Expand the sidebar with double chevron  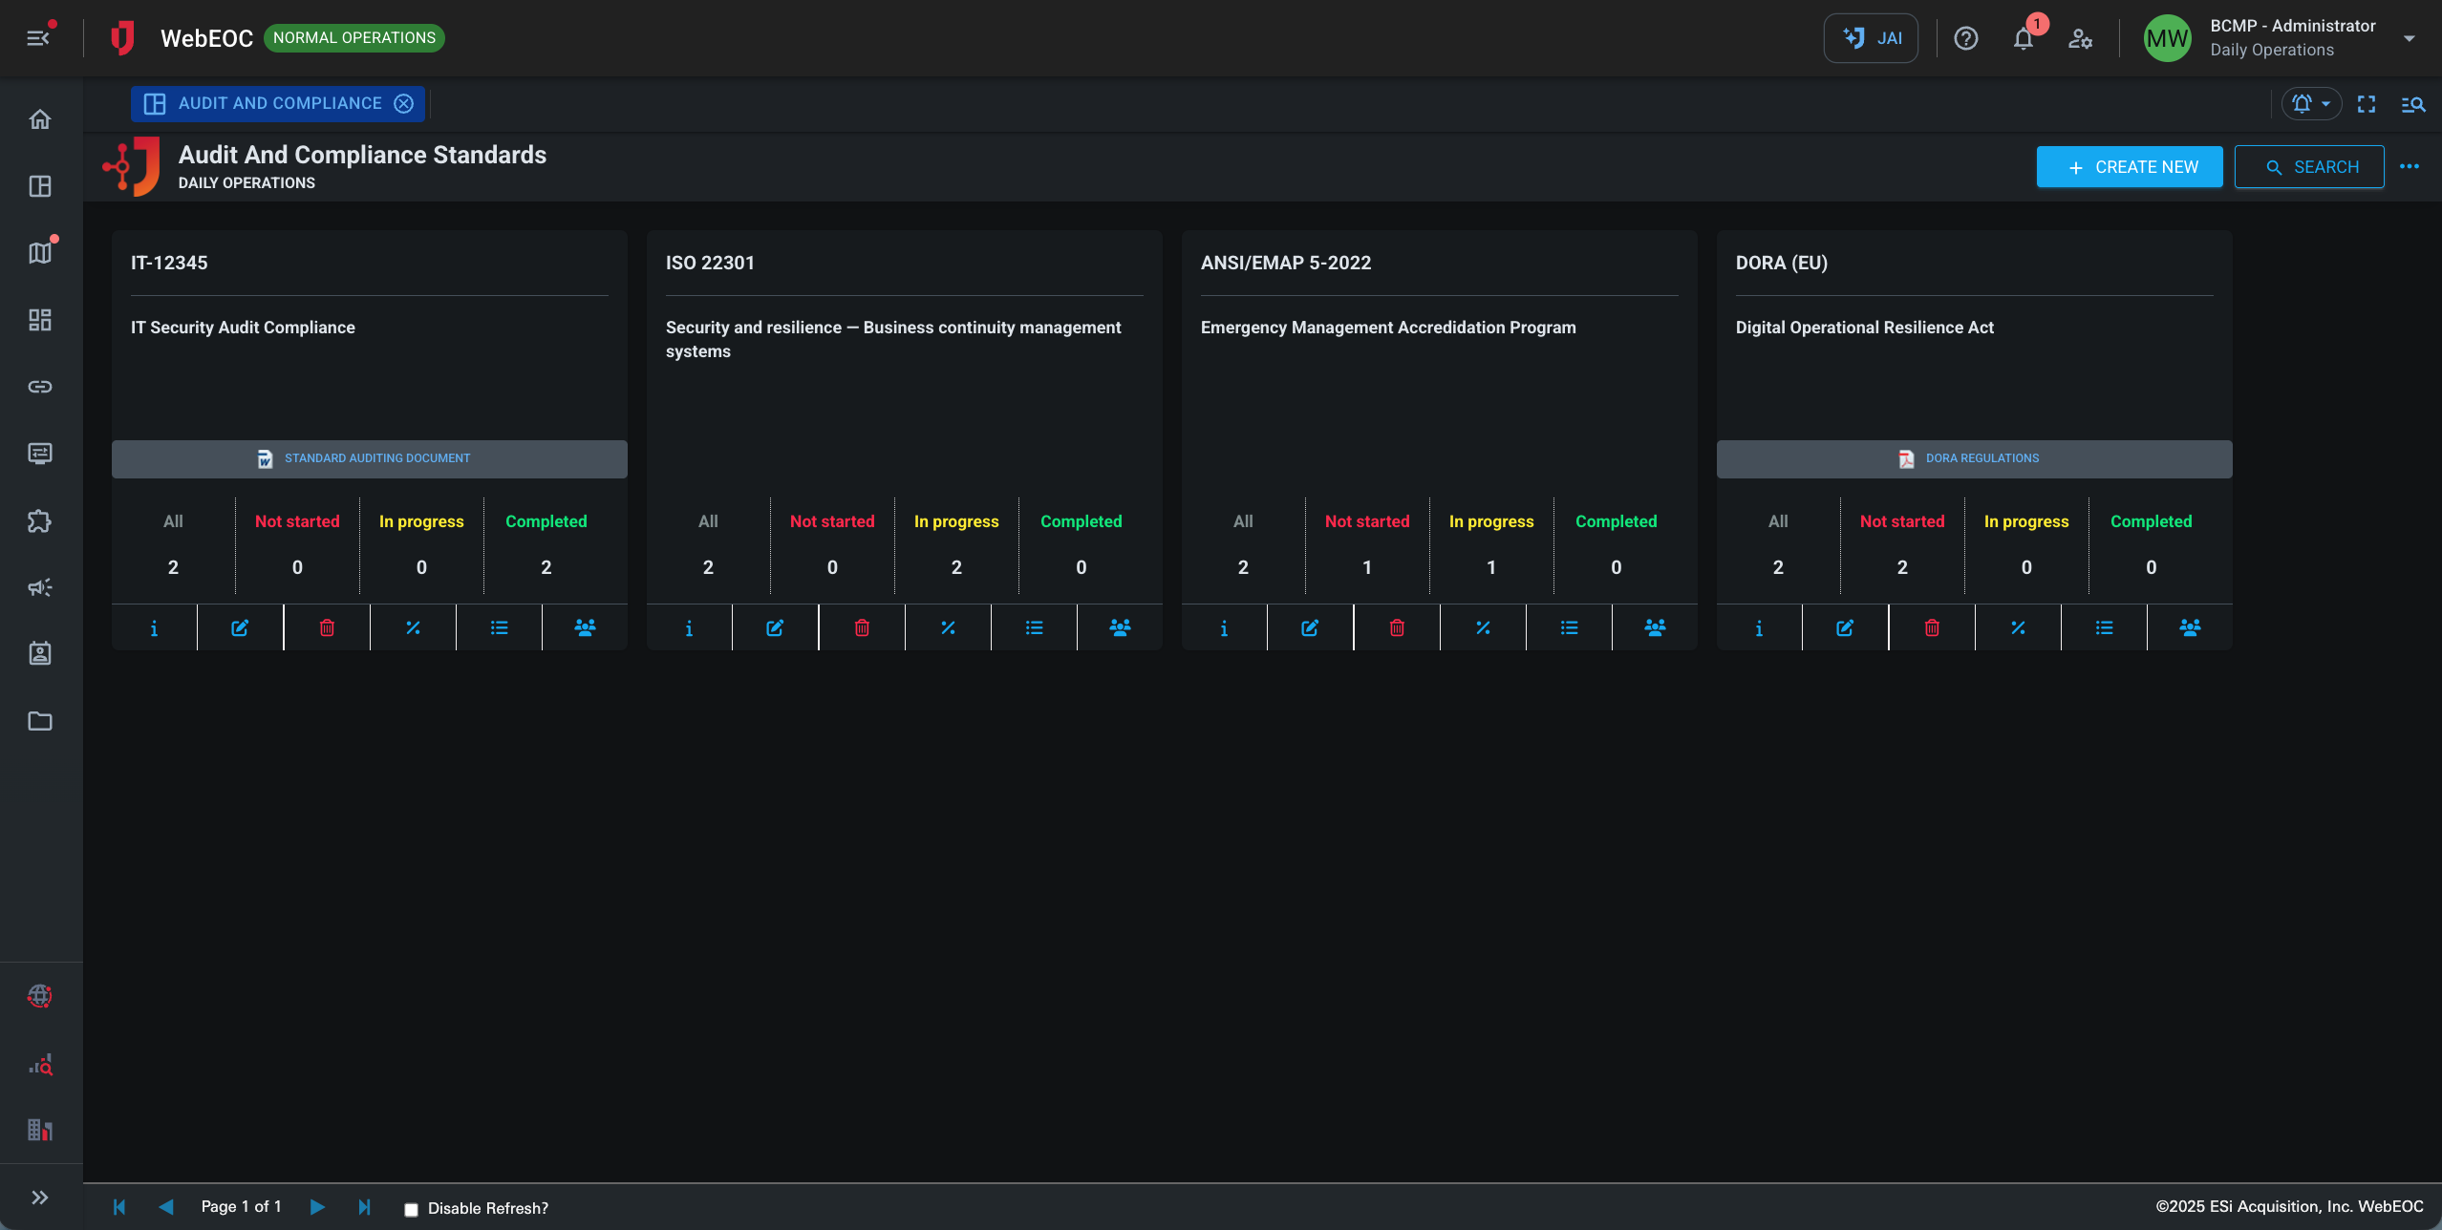click(39, 1198)
